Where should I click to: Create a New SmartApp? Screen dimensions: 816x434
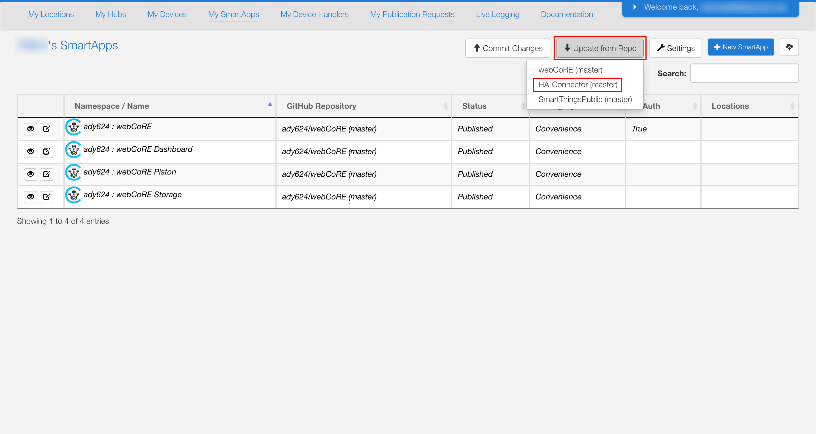[x=740, y=47]
